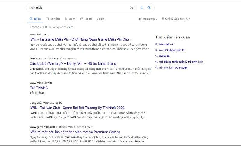Expand the dropdown arrow next to www.iwin.com
The width and height of the screenshot is (241, 146).
coord(50,35)
